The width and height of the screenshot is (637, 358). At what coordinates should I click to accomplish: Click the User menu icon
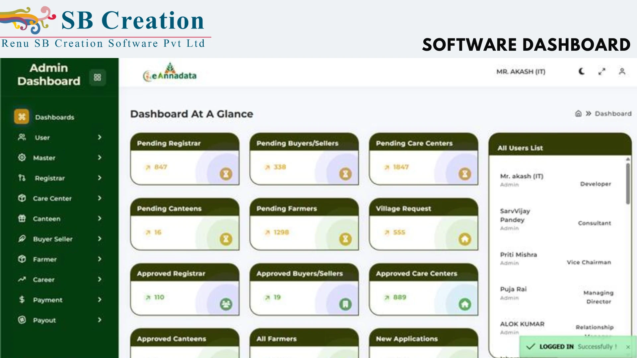22,137
